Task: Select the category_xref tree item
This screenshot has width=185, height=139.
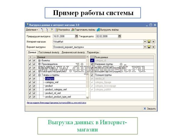Action: tap(52, 82)
